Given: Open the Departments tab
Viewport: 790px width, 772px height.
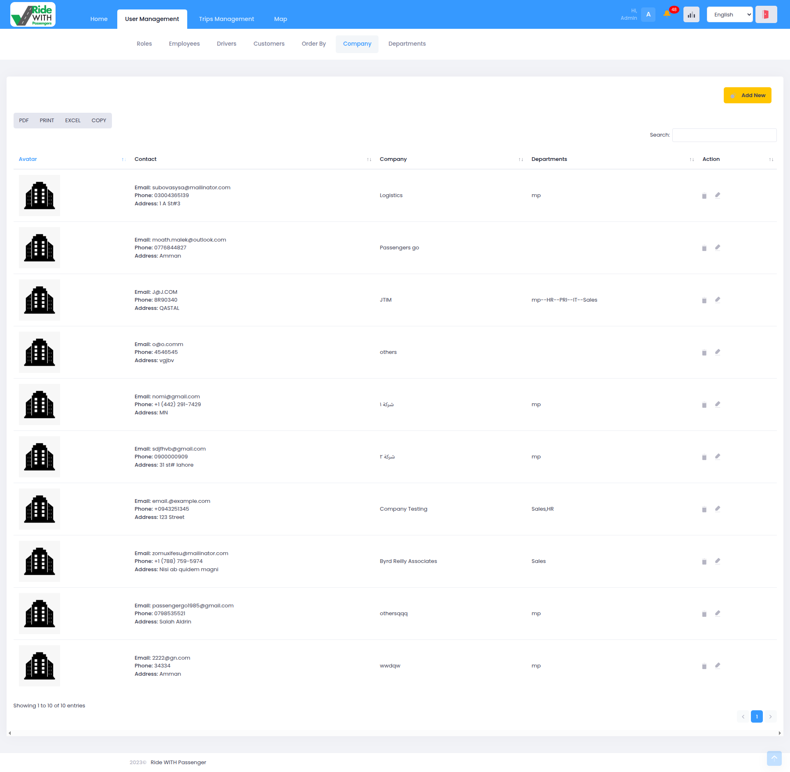Looking at the screenshot, I should click(x=407, y=44).
